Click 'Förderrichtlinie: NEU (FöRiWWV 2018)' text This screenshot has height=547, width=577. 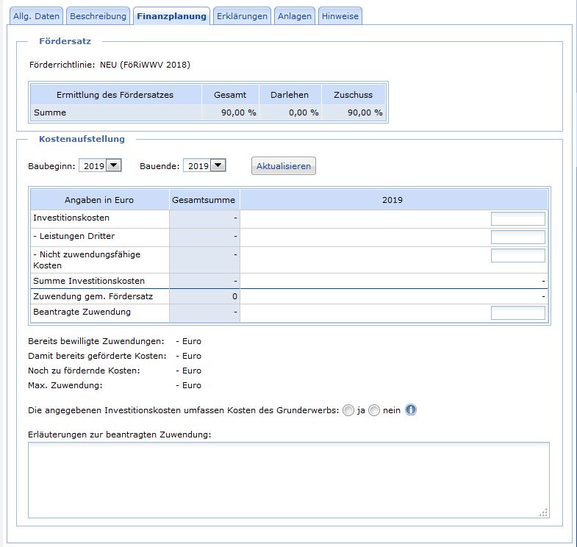pos(110,65)
